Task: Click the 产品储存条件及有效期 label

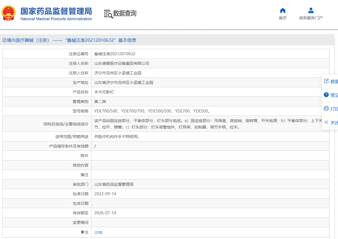Action: [x=69, y=146]
